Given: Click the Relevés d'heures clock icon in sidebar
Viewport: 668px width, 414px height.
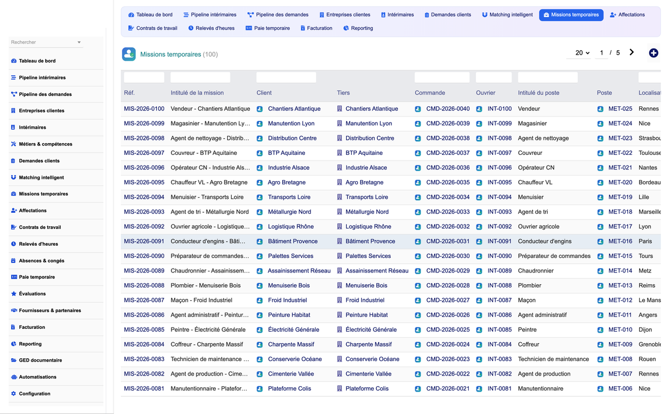Looking at the screenshot, I should click(13, 244).
